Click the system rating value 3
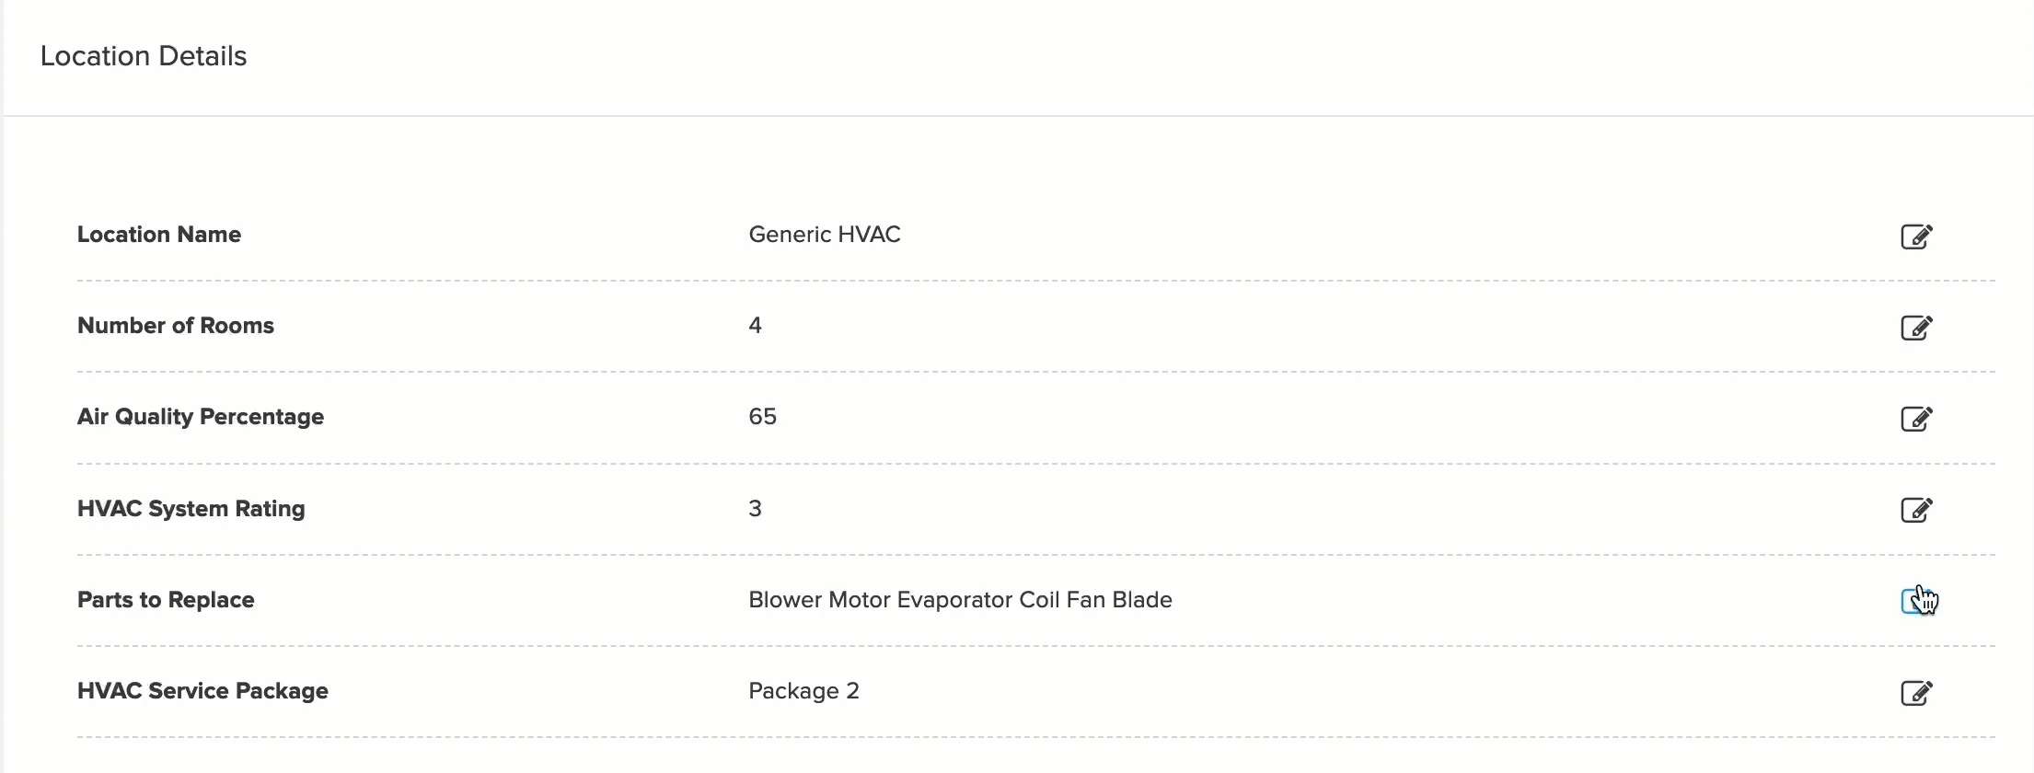Viewport: 2034px width, 773px height. pos(755,509)
